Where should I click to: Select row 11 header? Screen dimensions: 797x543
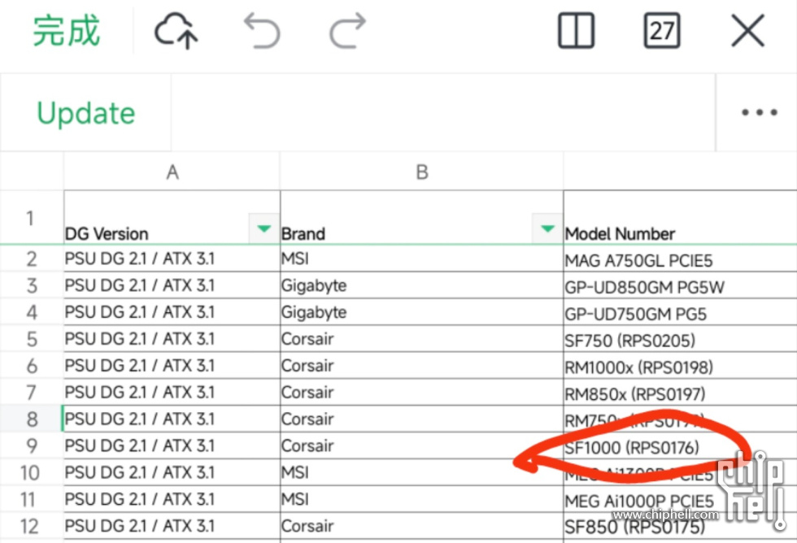pyautogui.click(x=32, y=499)
